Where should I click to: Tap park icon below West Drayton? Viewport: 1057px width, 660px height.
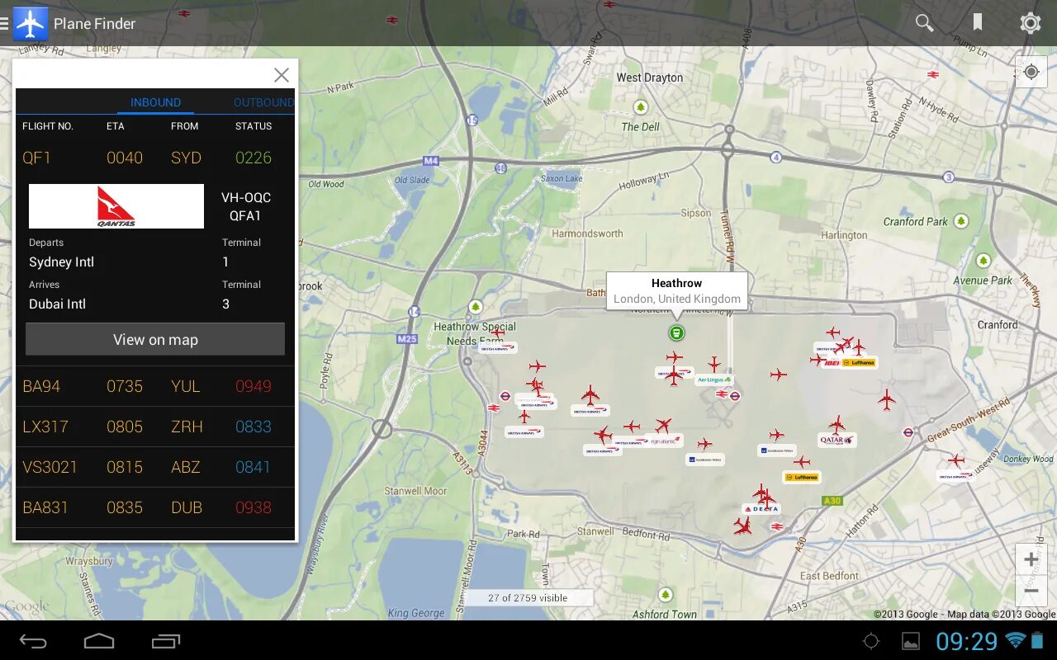(641, 107)
